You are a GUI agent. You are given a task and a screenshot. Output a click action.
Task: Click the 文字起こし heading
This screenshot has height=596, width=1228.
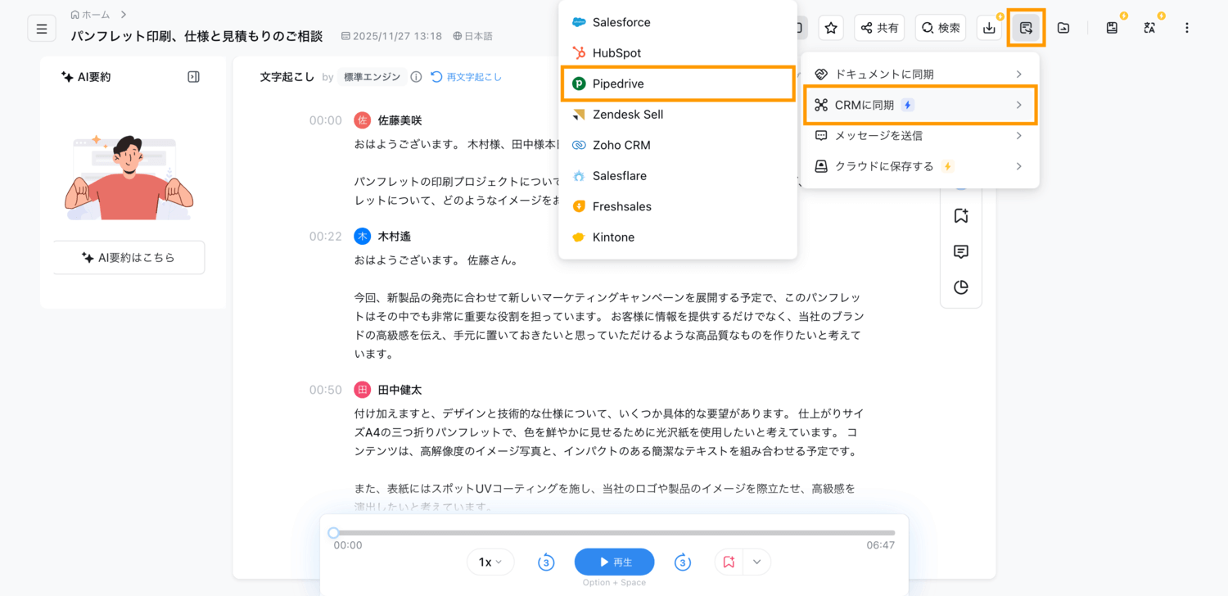point(287,77)
